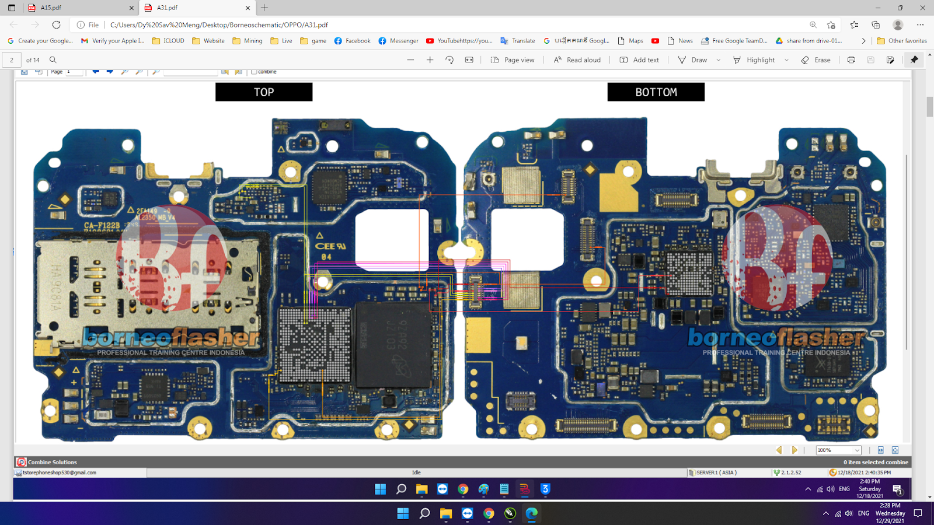The height and width of the screenshot is (525, 934).
Task: Expand the Other favorites folder
Action: point(902,41)
